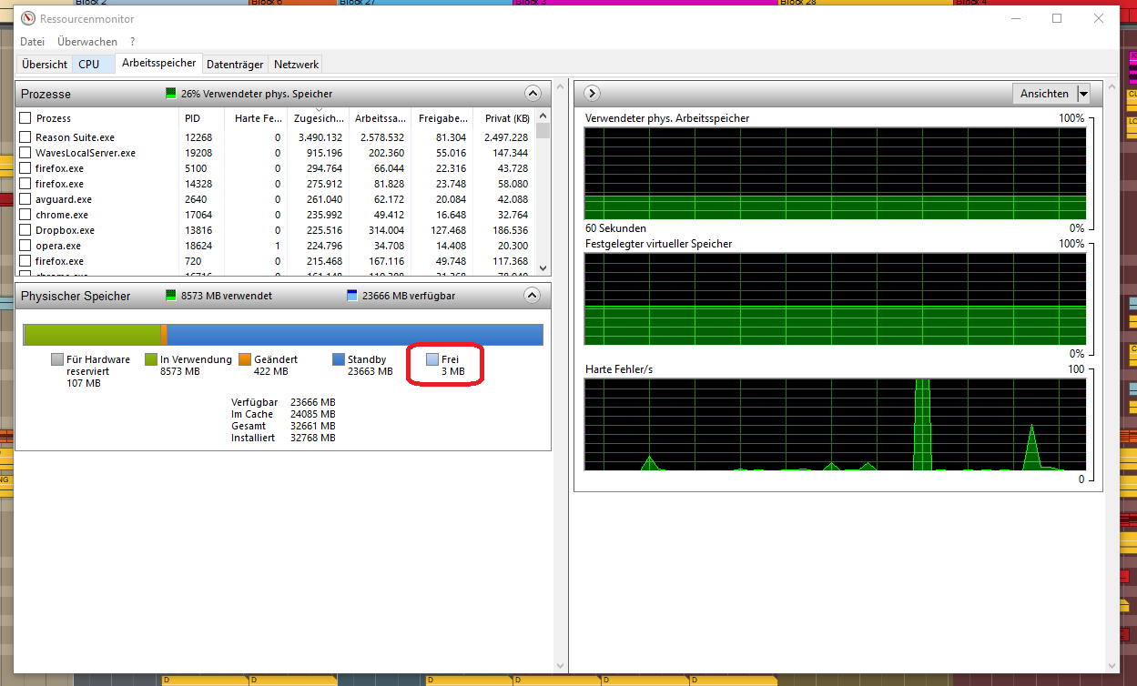
Task: Click the Ressourcenmonitor app icon in title bar
Action: click(27, 18)
